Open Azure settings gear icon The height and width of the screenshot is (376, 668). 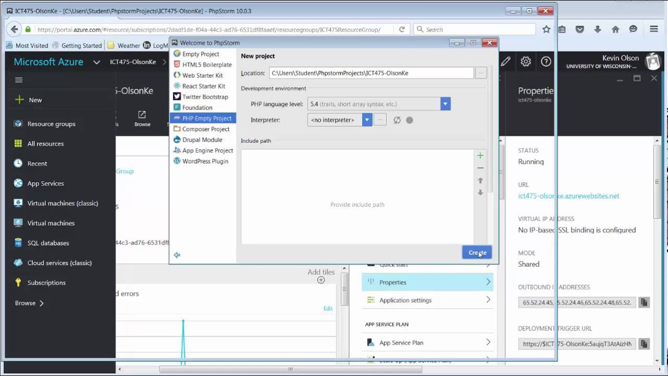point(526,62)
